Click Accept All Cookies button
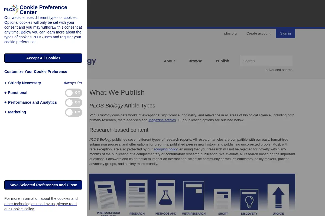325x216 pixels. tap(43, 58)
